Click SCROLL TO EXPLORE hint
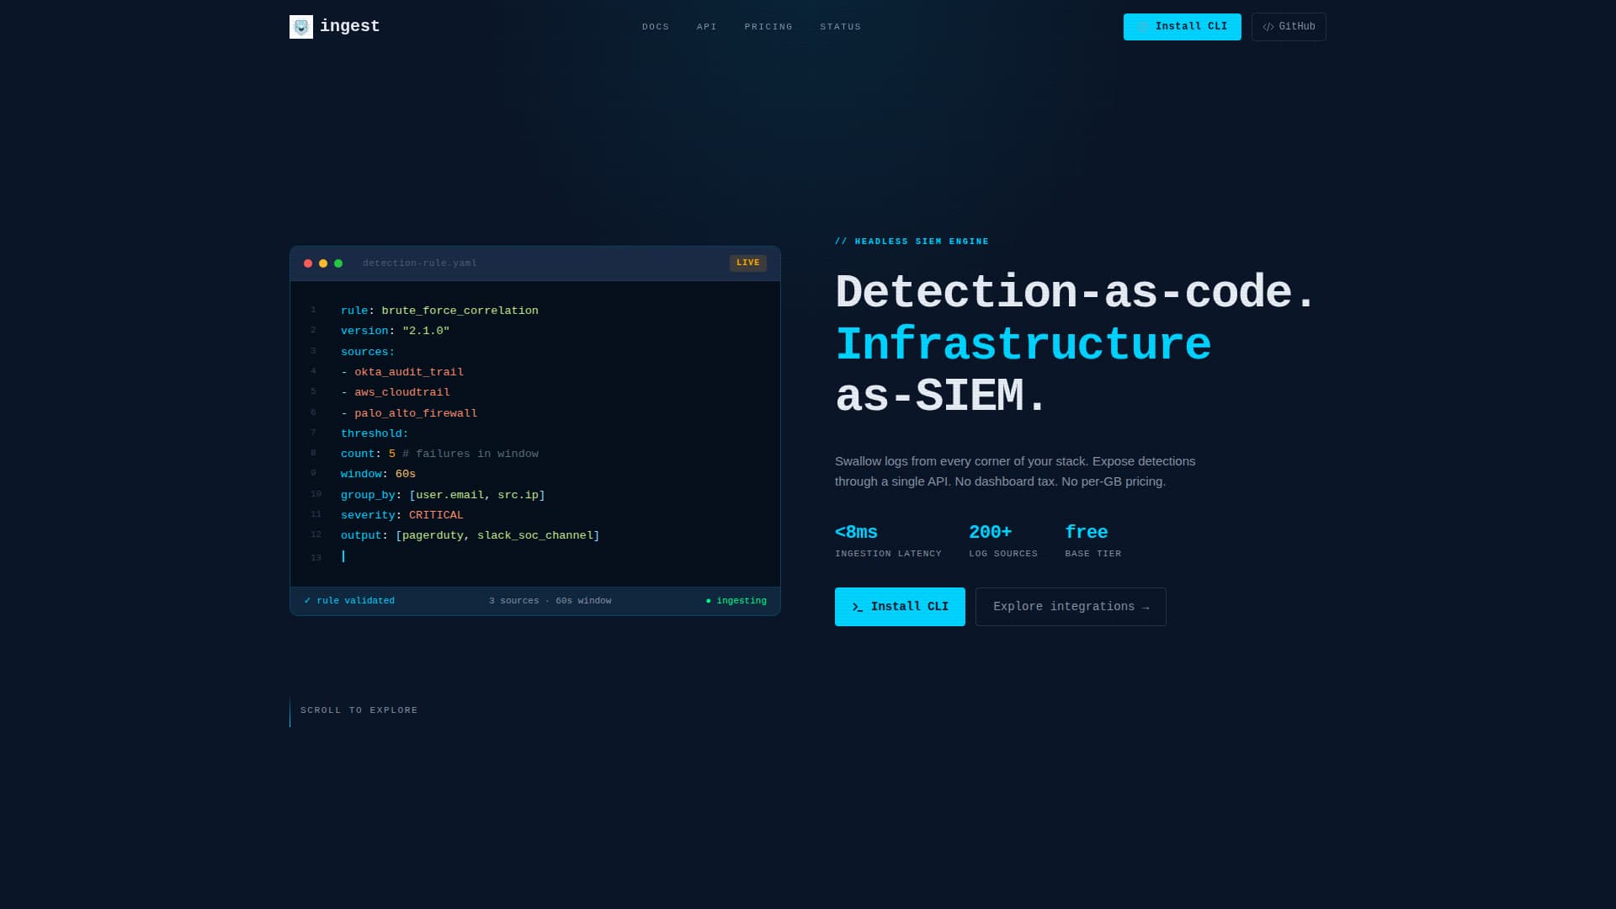This screenshot has height=909, width=1616. (x=359, y=710)
